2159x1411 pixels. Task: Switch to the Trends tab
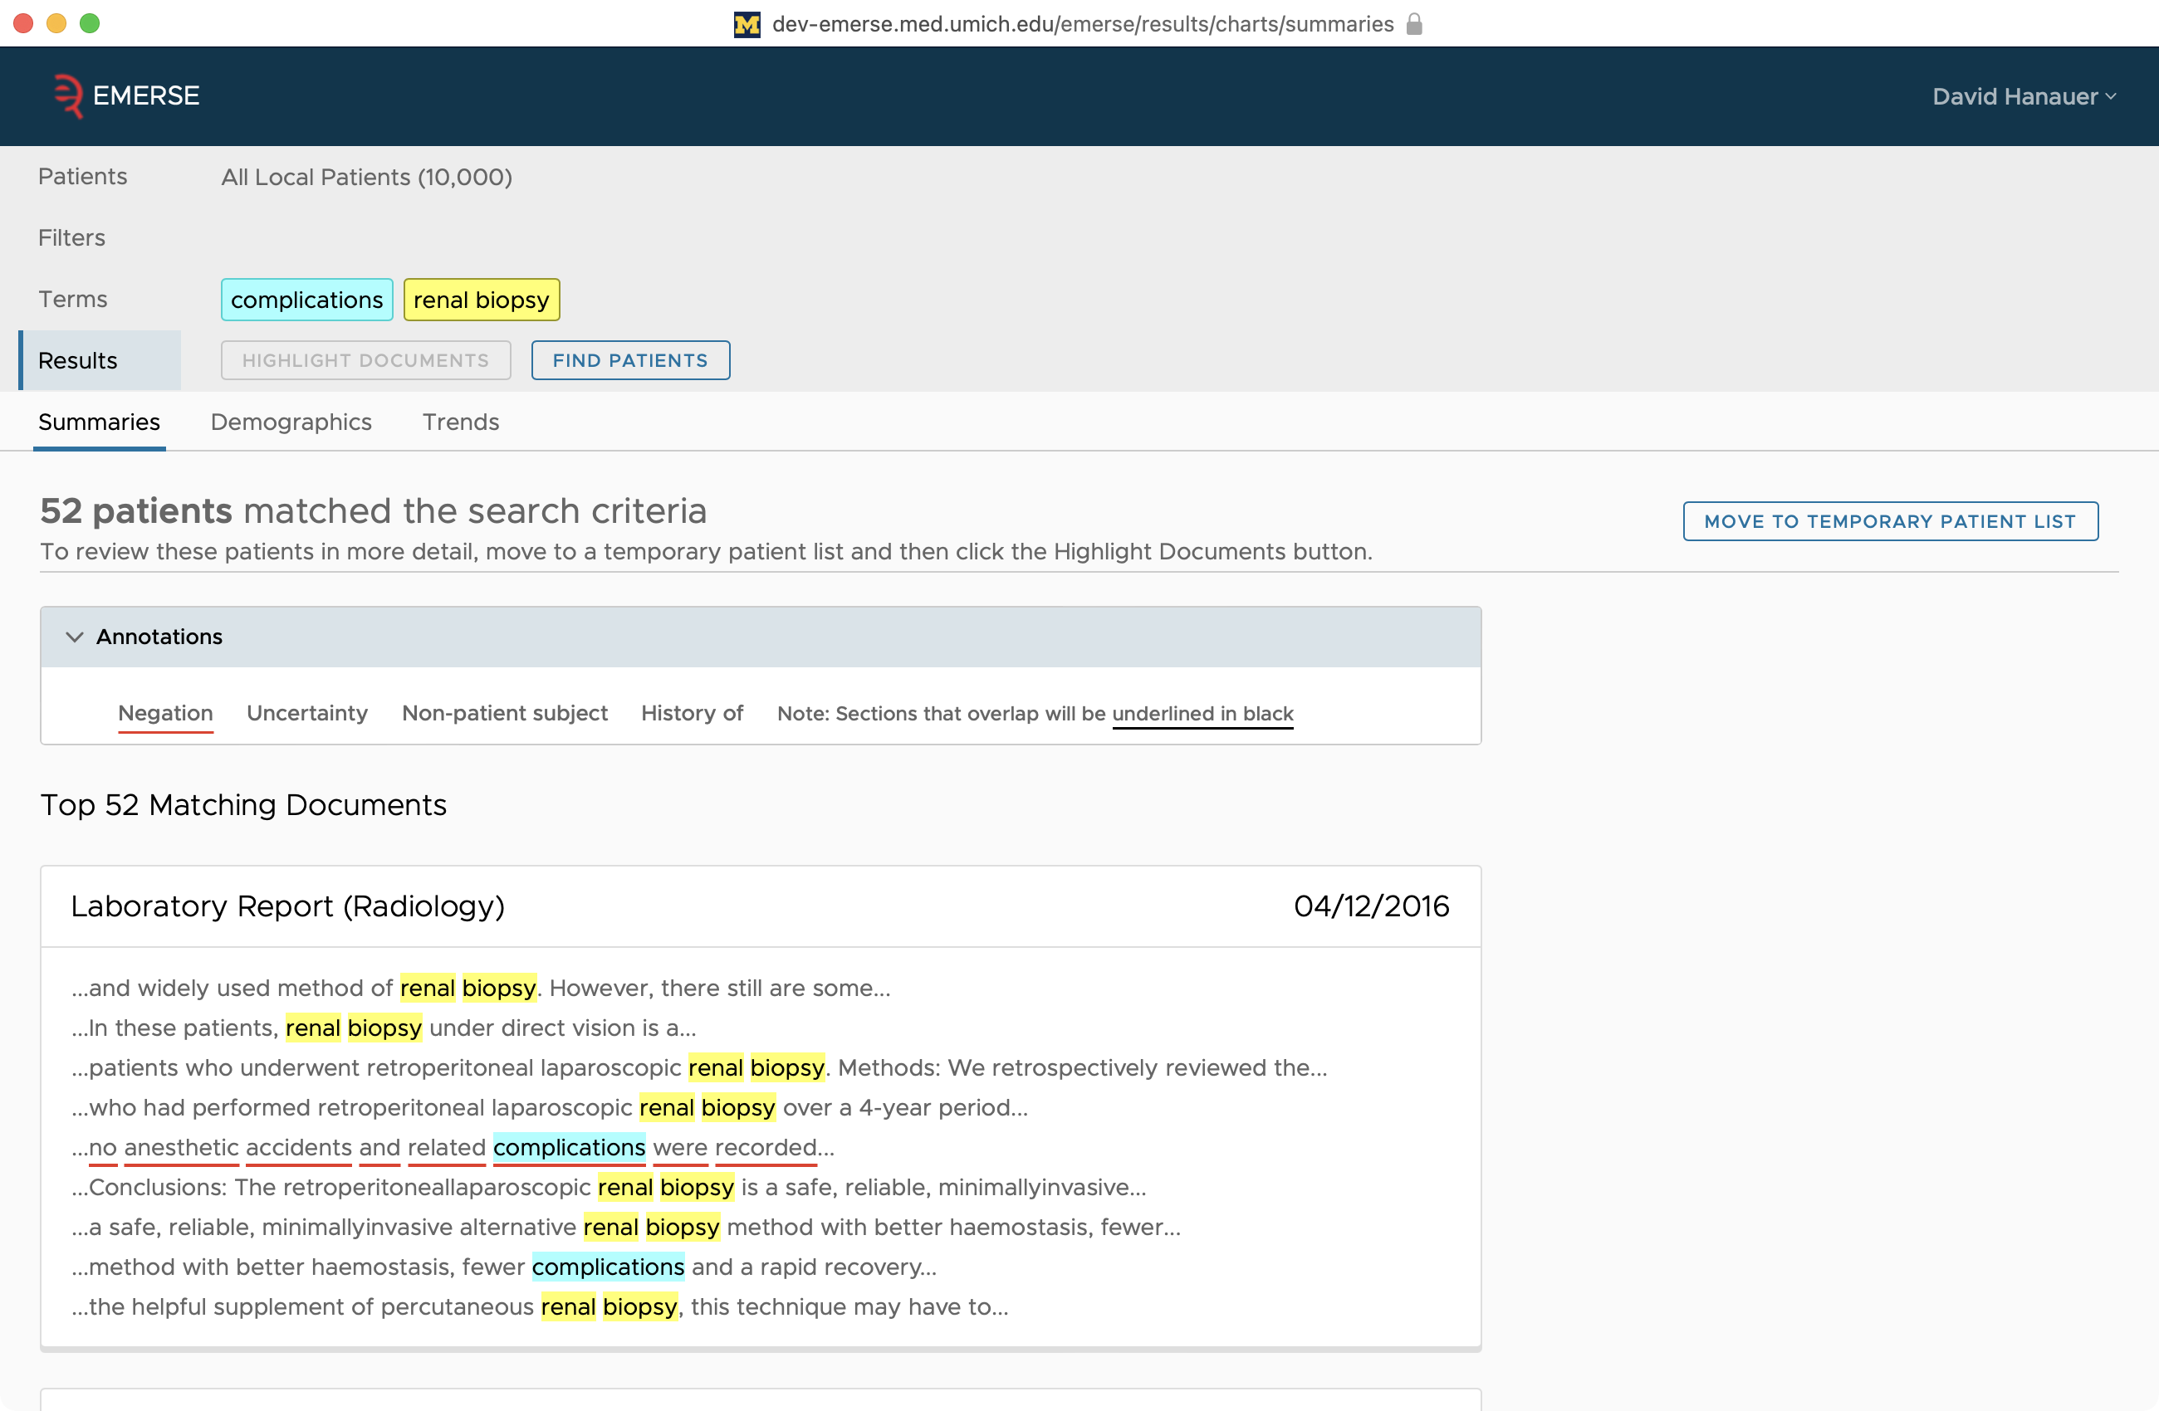tap(461, 422)
